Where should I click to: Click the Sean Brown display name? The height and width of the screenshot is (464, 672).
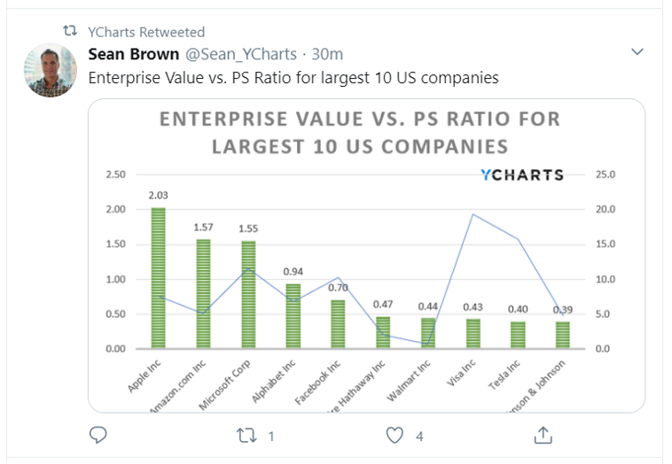click(134, 54)
